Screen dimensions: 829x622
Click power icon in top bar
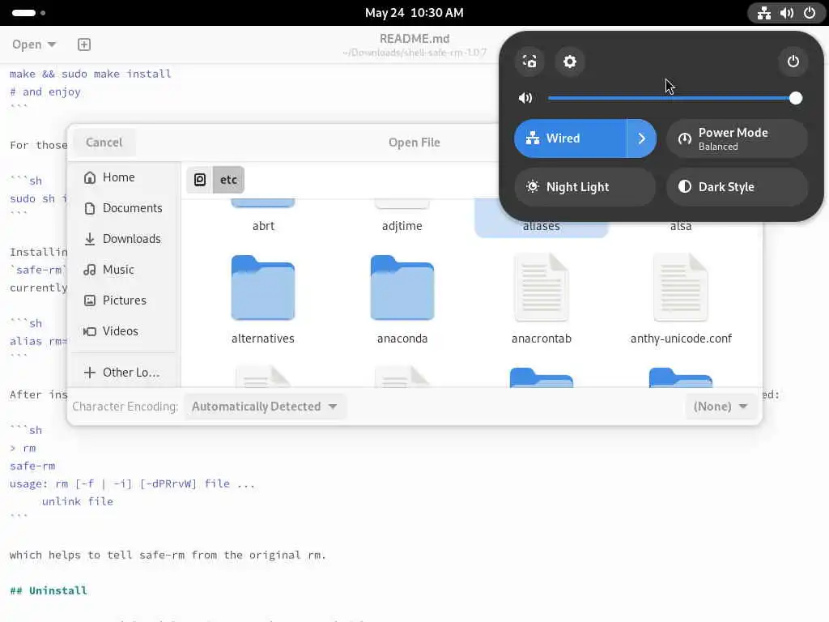pyautogui.click(x=809, y=13)
